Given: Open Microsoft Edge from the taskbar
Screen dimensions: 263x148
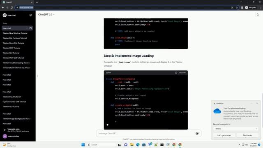Looking at the screenshot, I should (138, 145).
